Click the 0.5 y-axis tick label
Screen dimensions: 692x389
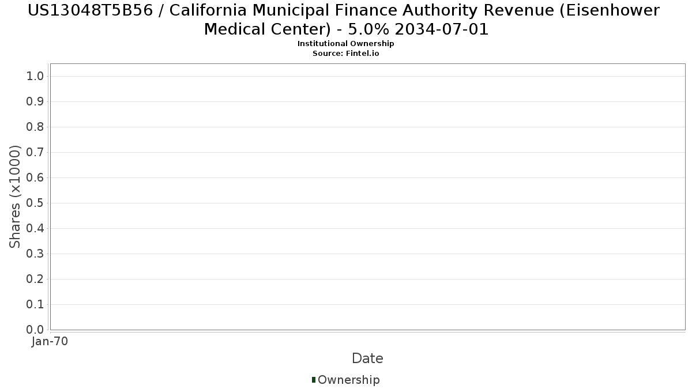[36, 203]
